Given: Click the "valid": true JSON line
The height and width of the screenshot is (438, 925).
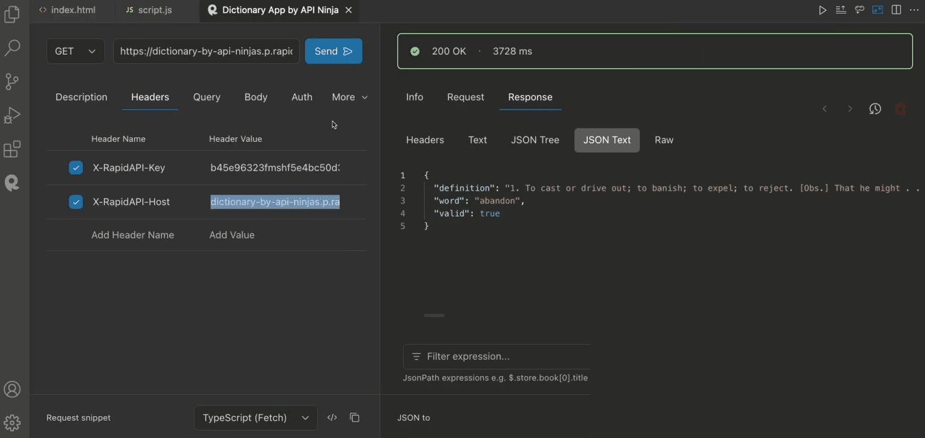Looking at the screenshot, I should [x=467, y=214].
